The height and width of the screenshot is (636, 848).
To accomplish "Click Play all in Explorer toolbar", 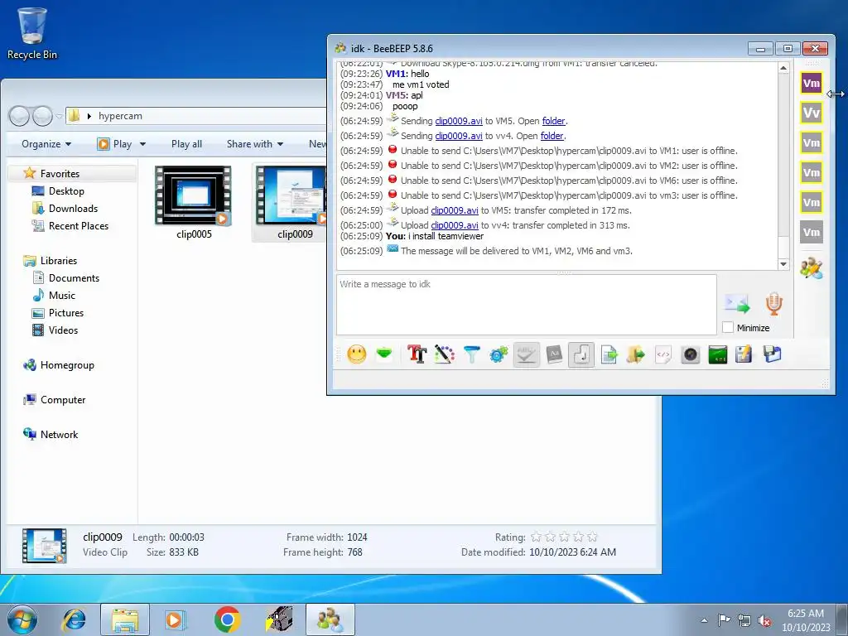I will 186,144.
